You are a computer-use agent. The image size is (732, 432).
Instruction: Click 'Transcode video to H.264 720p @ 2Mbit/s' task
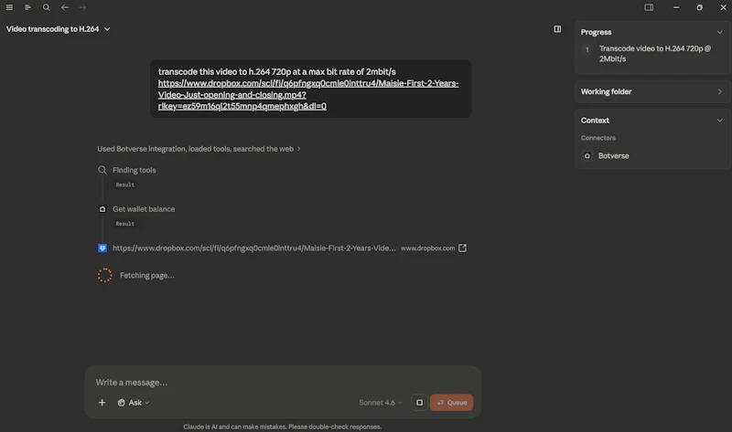(655, 54)
